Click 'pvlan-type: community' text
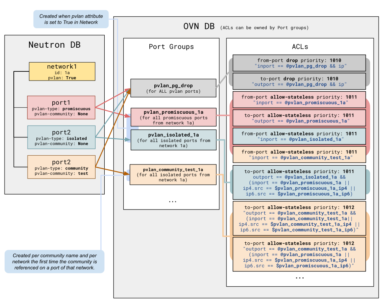The width and height of the screenshot is (382, 308). coord(62,168)
